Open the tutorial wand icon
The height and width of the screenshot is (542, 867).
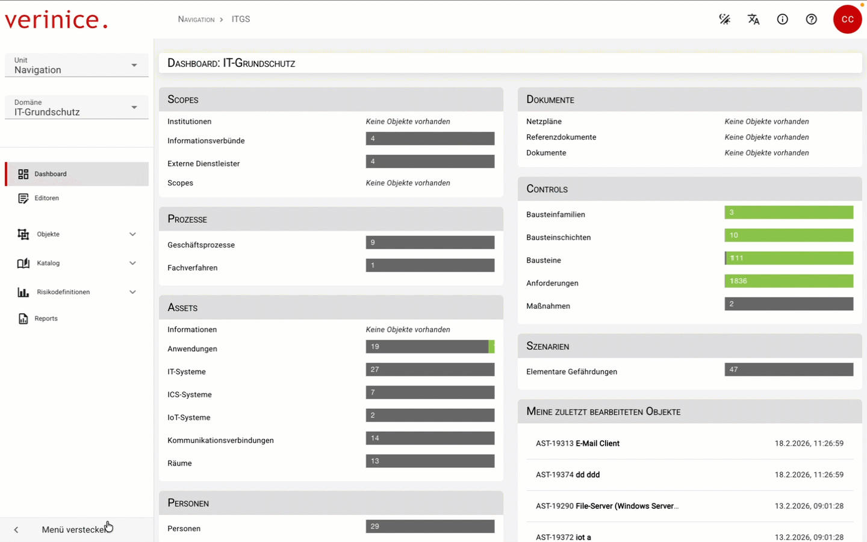pyautogui.click(x=725, y=19)
